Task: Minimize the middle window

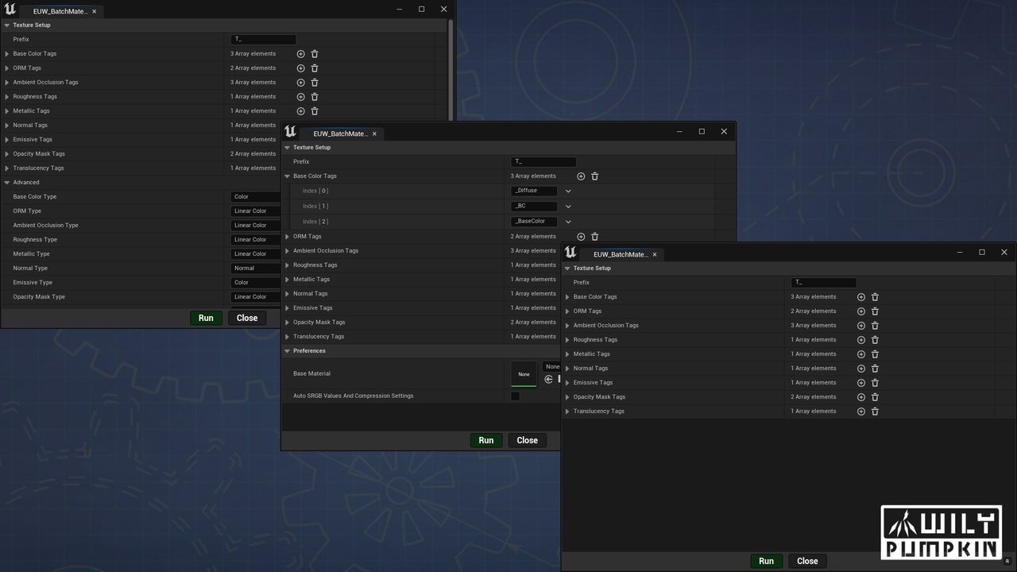Action: tap(679, 131)
